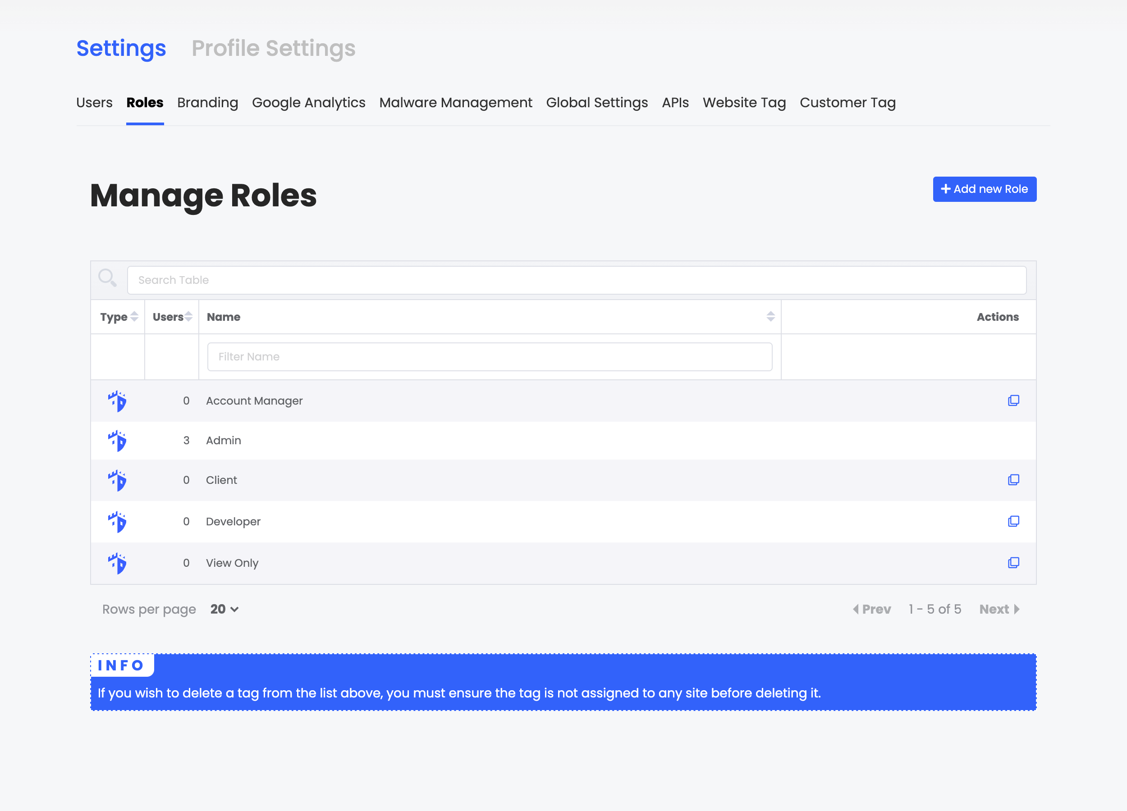Click the copy icon for View Only role
Viewport: 1127px width, 811px height.
pos(1013,563)
